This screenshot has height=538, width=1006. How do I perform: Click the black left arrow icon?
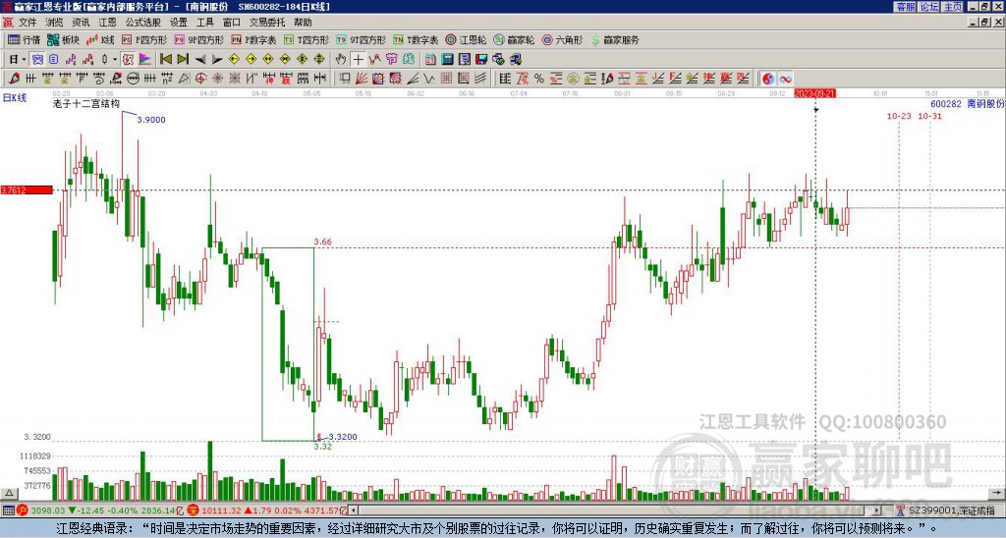(x=200, y=60)
